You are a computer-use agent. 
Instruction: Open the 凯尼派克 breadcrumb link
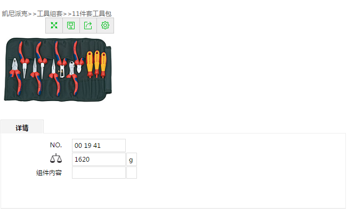pyautogui.click(x=14, y=14)
